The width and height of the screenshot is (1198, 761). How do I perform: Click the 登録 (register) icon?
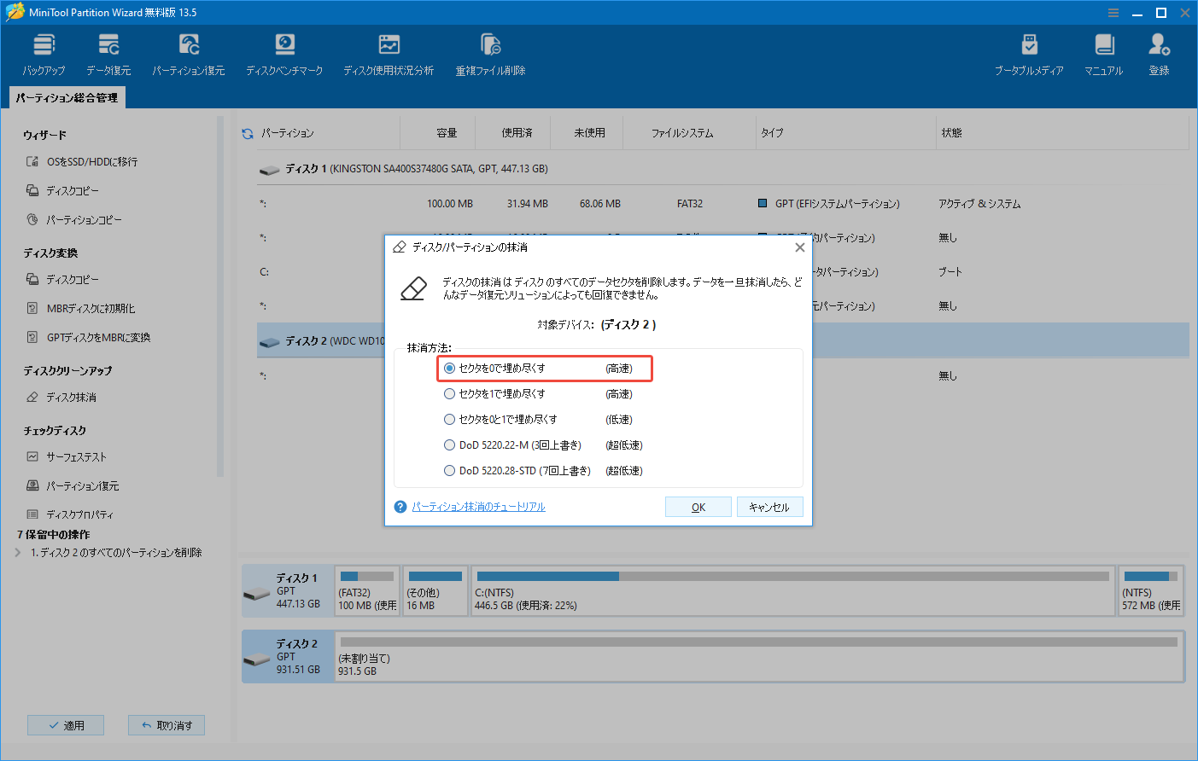[1159, 51]
